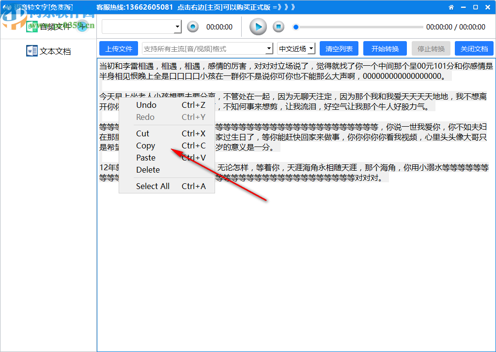The height and width of the screenshot is (352, 496).
Task: Click the Word icon beside 文本文档
Action: (x=32, y=51)
